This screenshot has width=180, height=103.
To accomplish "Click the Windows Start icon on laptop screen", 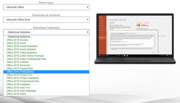I will [x=99, y=56].
